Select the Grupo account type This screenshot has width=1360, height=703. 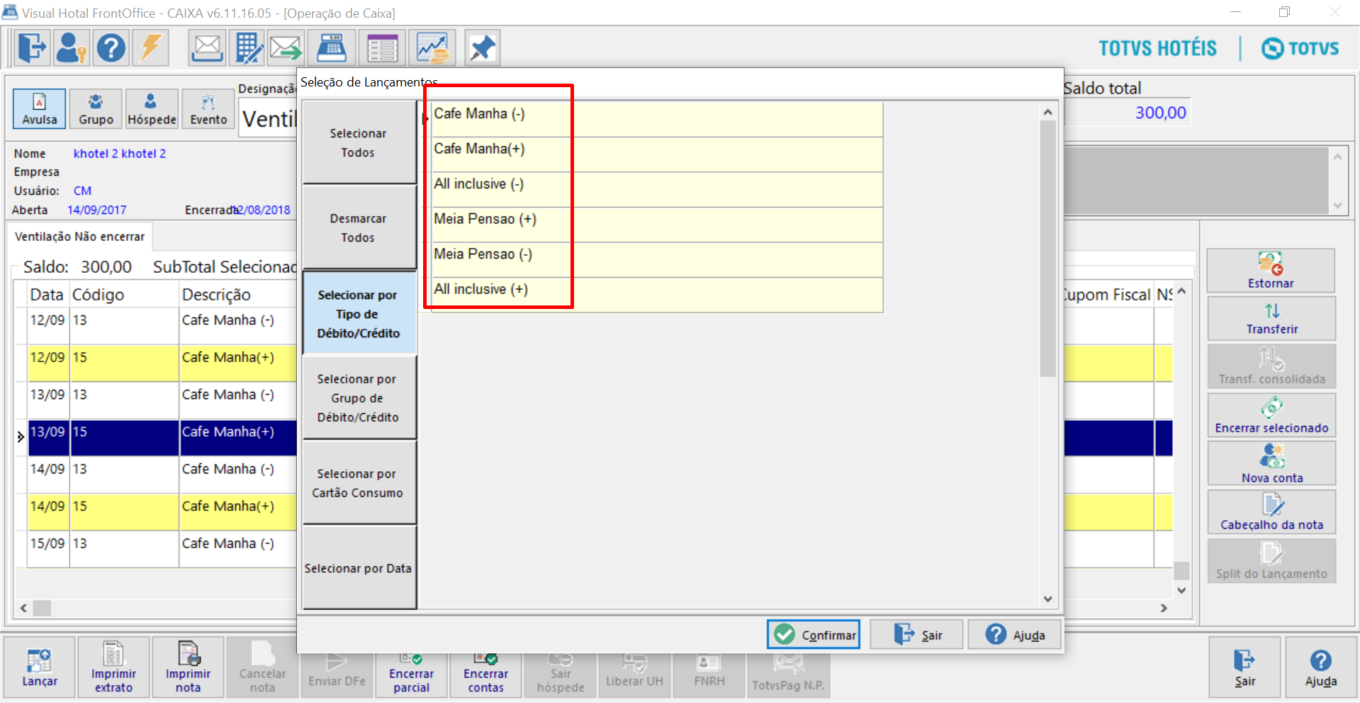pos(96,109)
